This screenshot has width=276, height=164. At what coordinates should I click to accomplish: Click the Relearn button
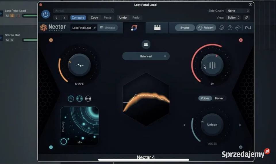click(206, 28)
